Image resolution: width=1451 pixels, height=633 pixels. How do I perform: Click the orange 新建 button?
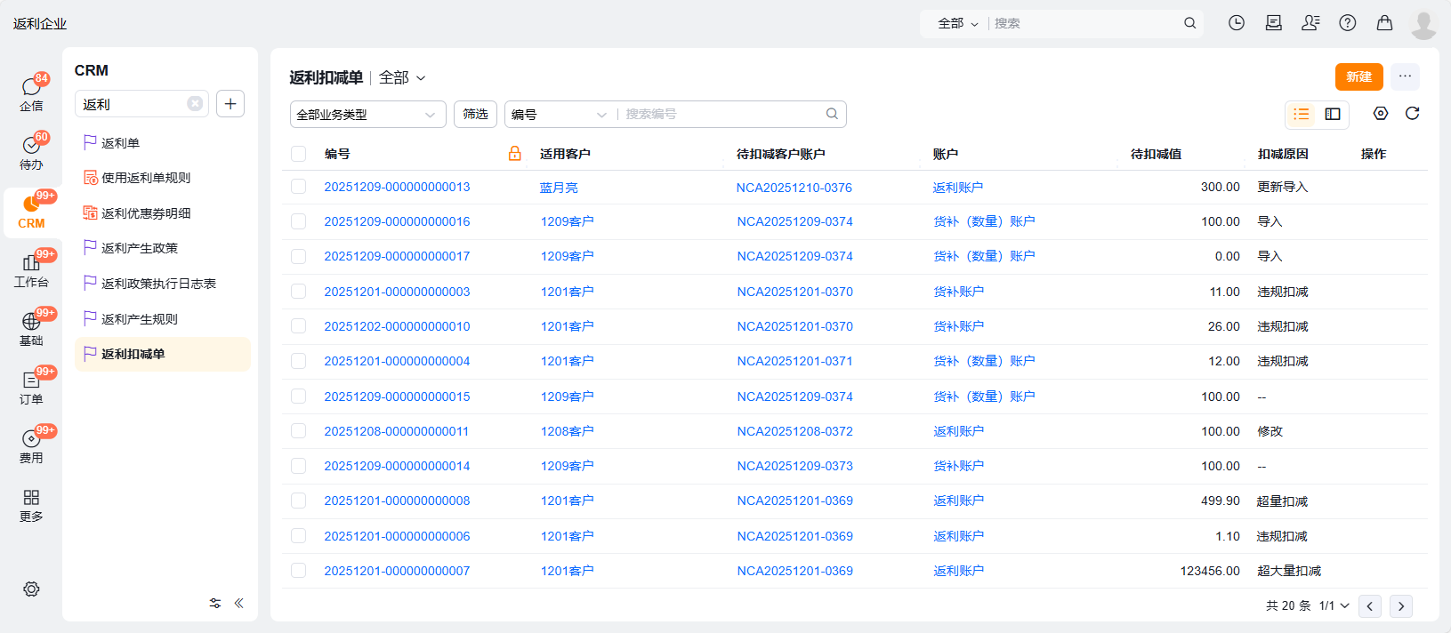[1358, 76]
